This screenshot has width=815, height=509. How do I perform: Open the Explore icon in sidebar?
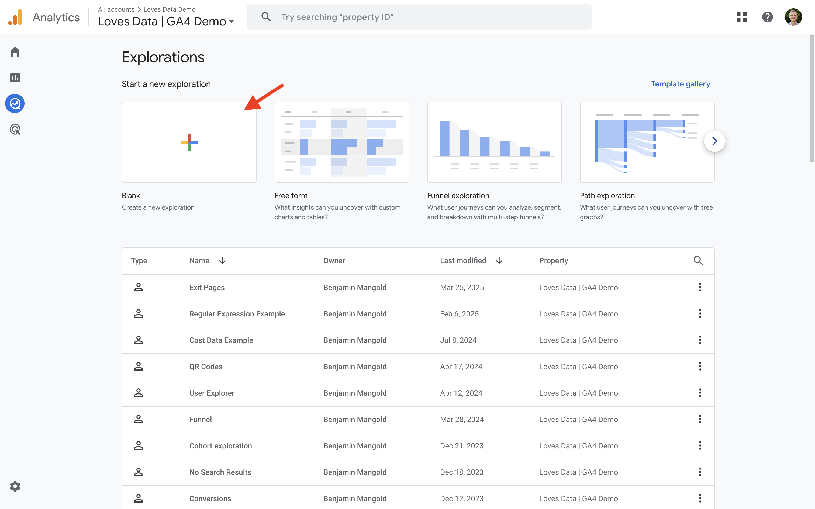click(15, 103)
